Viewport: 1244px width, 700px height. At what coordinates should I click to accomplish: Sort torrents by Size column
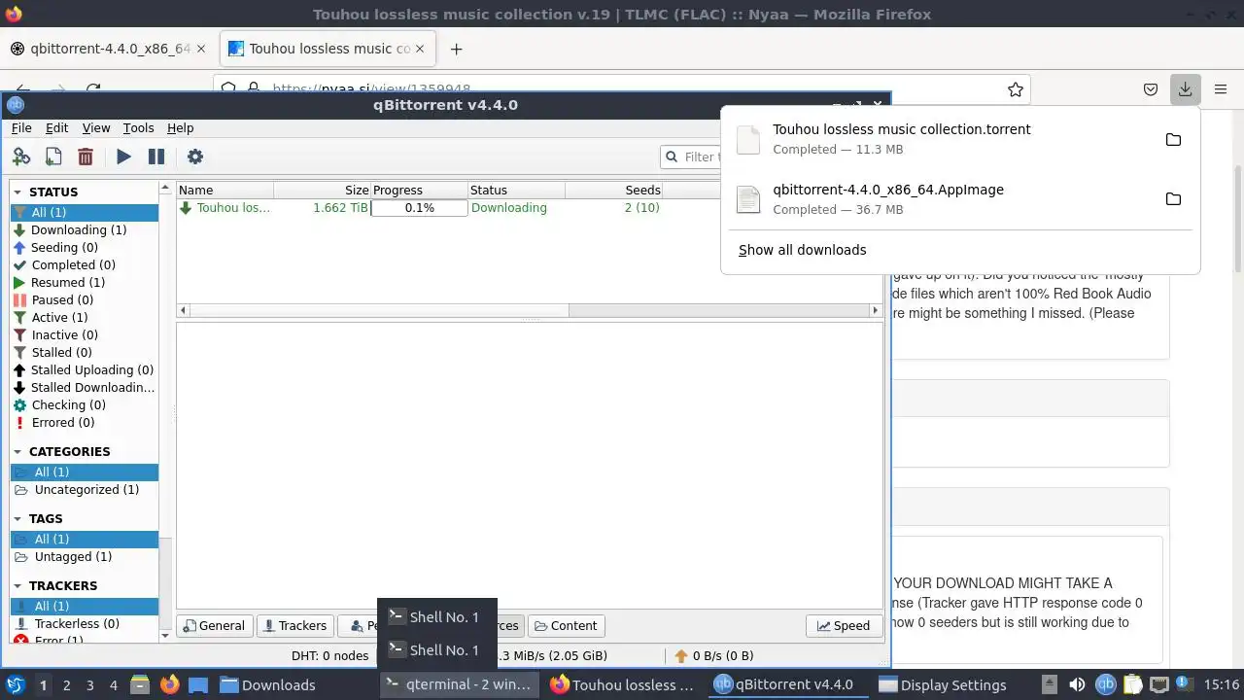[x=322, y=190]
